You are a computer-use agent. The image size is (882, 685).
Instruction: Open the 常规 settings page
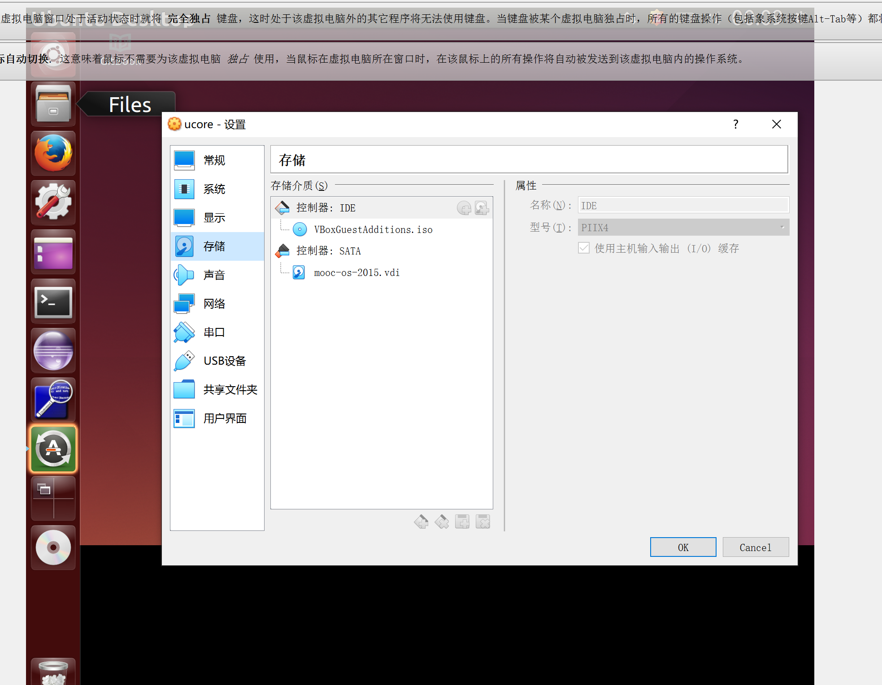tap(215, 160)
